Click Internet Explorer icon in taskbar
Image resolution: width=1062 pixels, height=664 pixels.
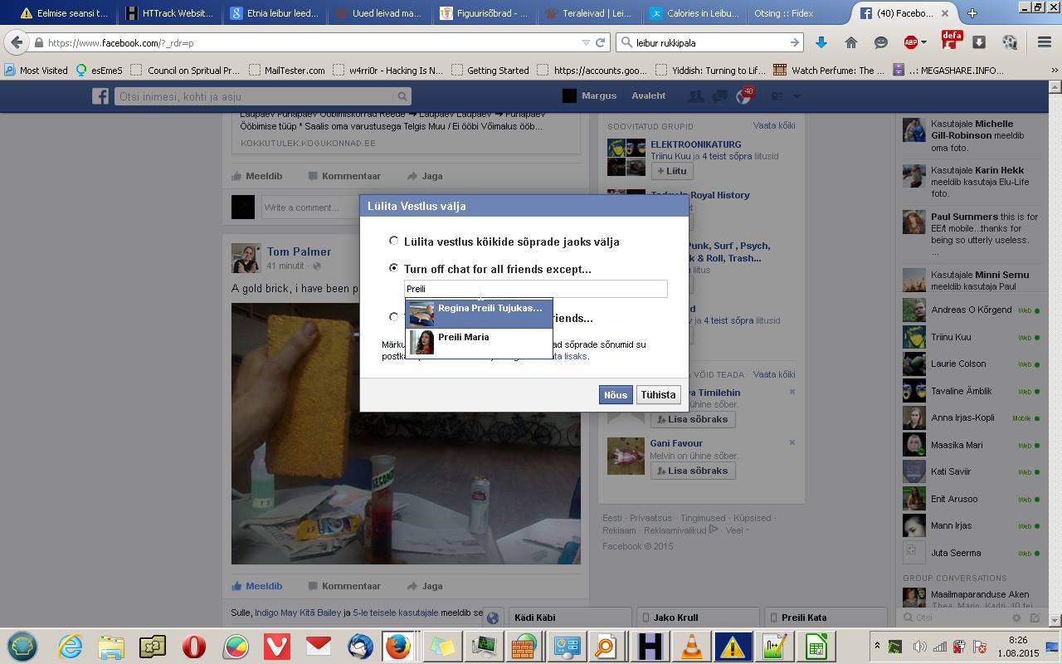[70, 647]
